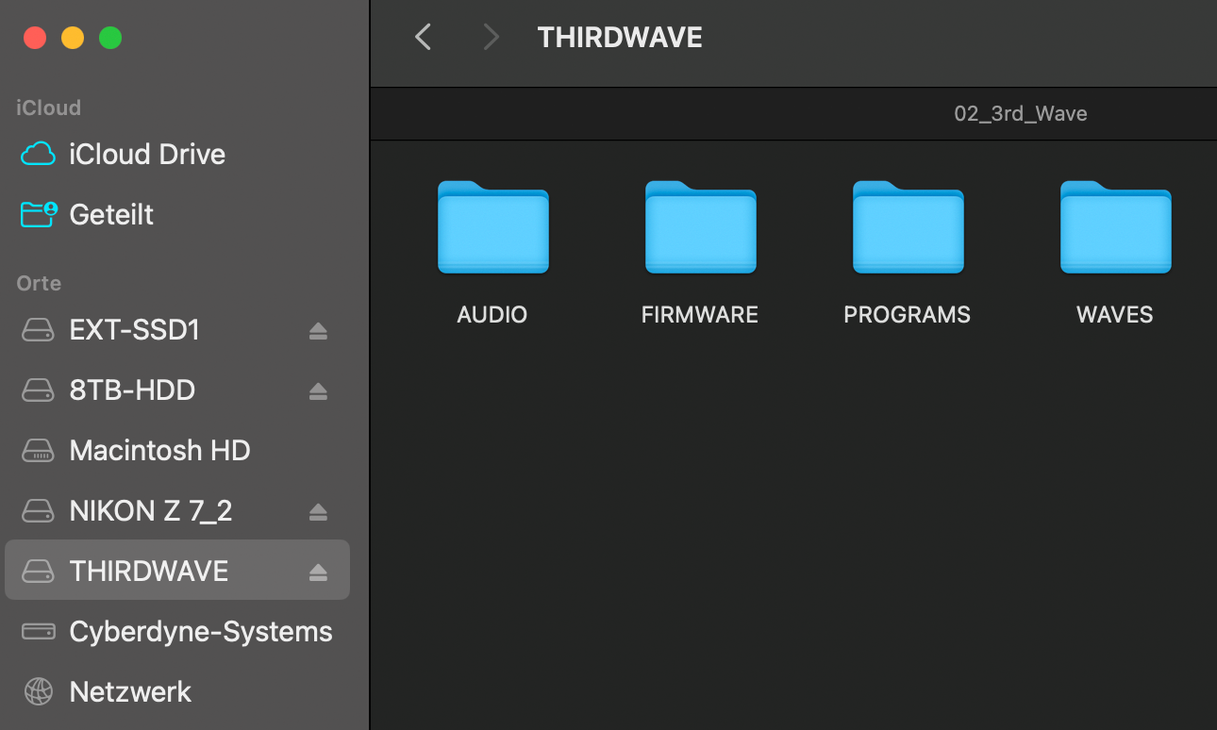Open the AUDIO folder icon
This screenshot has height=730, width=1217.
click(492, 227)
